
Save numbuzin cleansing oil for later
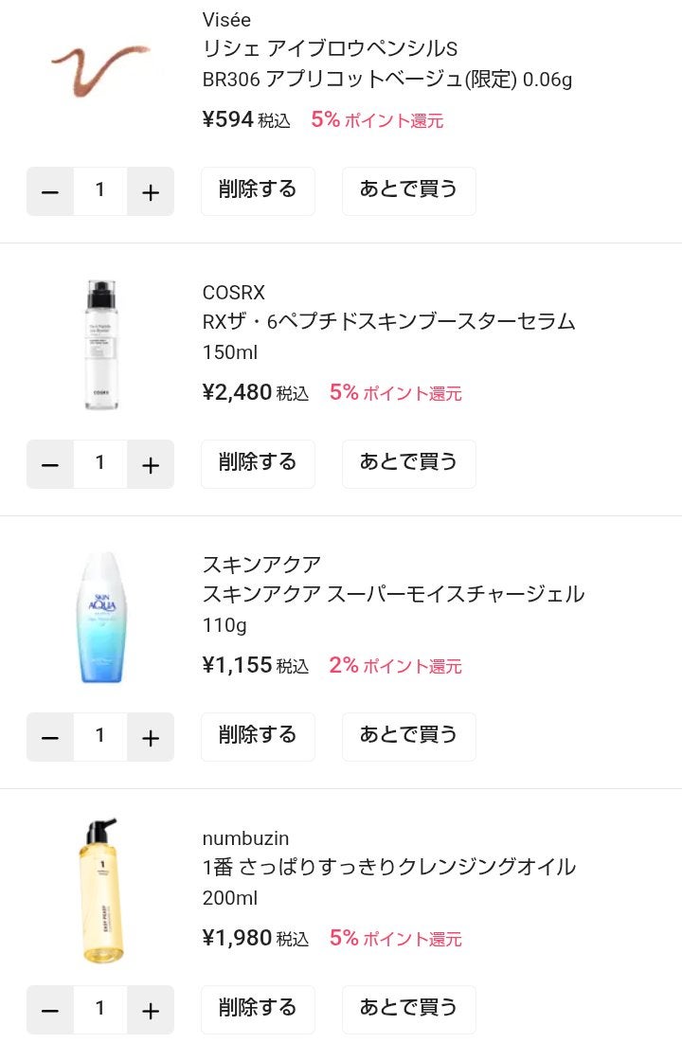[408, 1009]
